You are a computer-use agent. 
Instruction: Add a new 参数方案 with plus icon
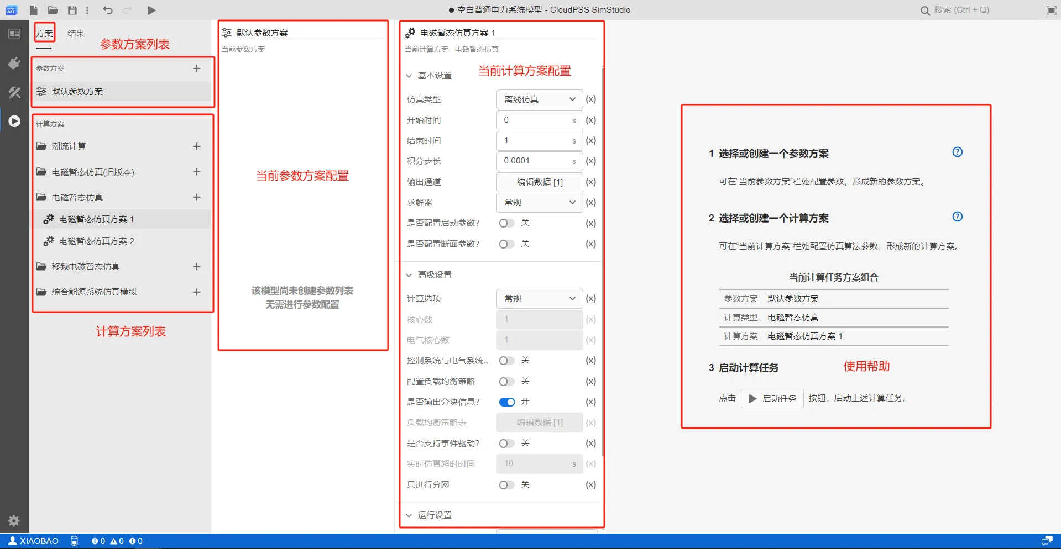click(196, 68)
